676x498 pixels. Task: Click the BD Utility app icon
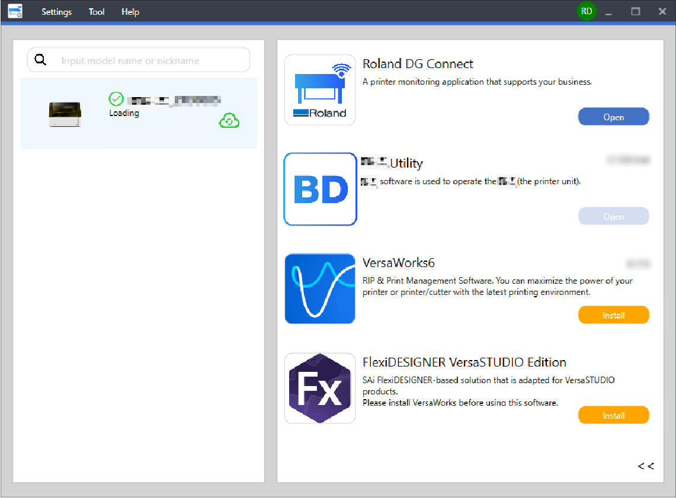tap(320, 189)
